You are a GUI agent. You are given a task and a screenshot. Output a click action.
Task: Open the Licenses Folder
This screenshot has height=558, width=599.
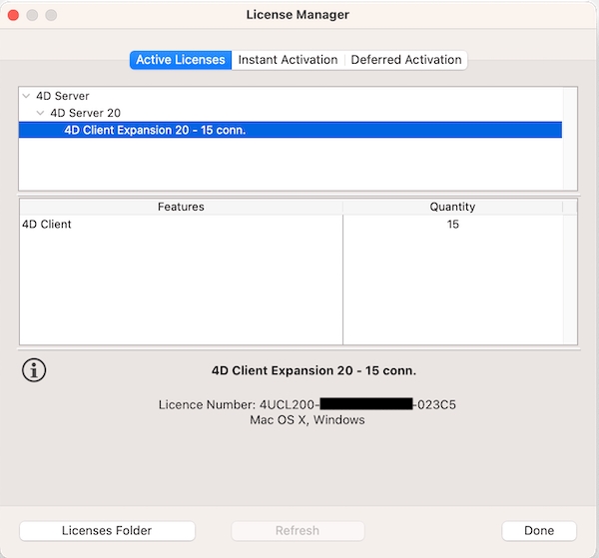click(x=107, y=531)
